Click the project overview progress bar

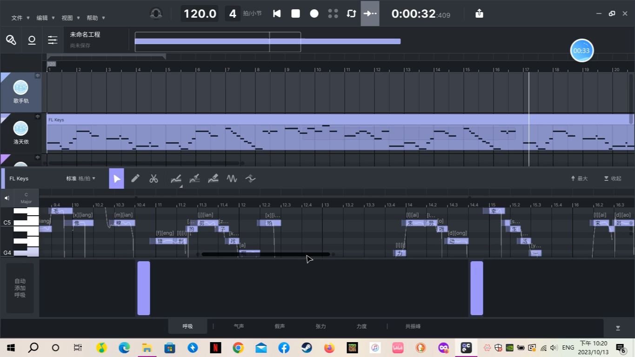[x=267, y=41]
